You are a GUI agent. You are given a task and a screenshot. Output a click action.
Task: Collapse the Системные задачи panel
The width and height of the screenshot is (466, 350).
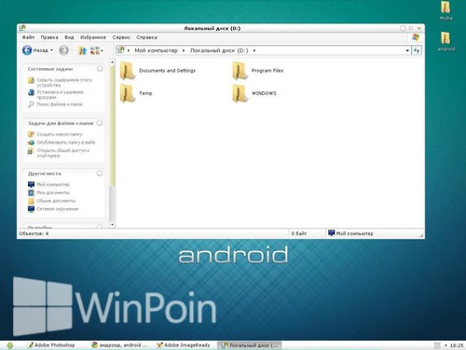click(100, 68)
